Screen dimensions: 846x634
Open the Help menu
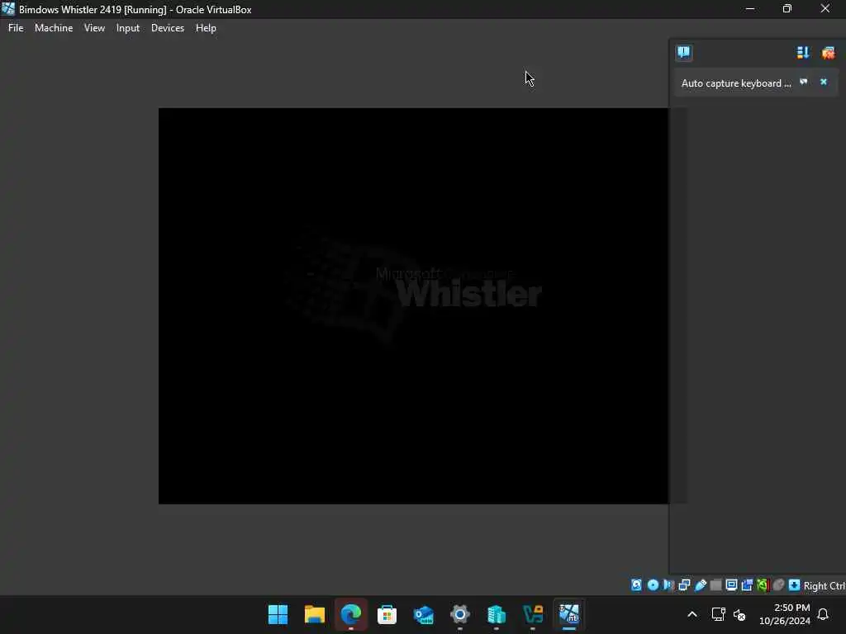point(206,28)
